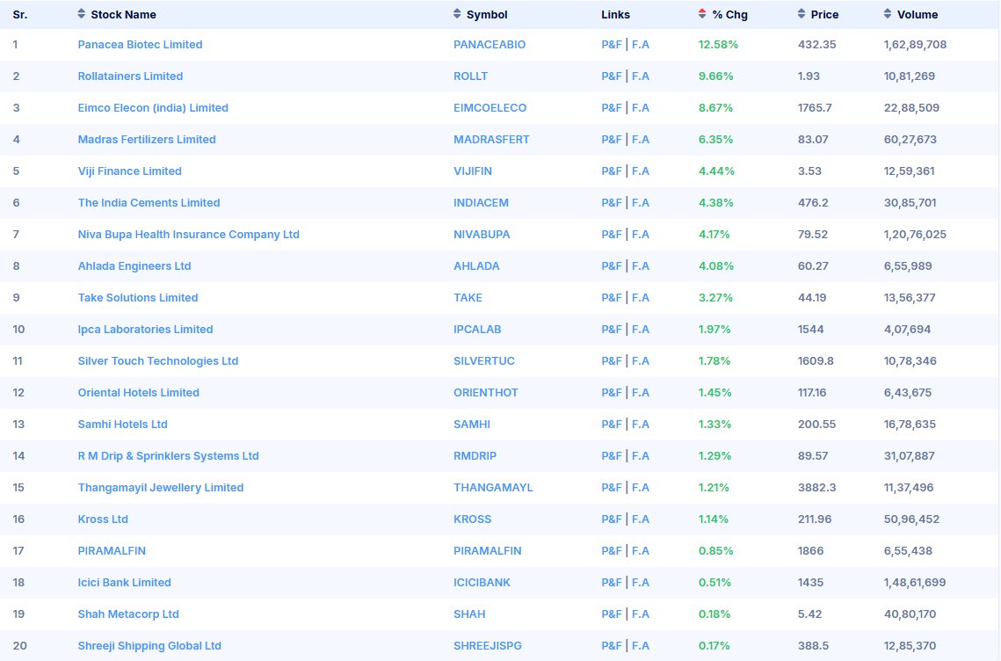Open Shreeji Shipping Global Ltd link
The width and height of the screenshot is (1001, 661).
[x=149, y=646]
